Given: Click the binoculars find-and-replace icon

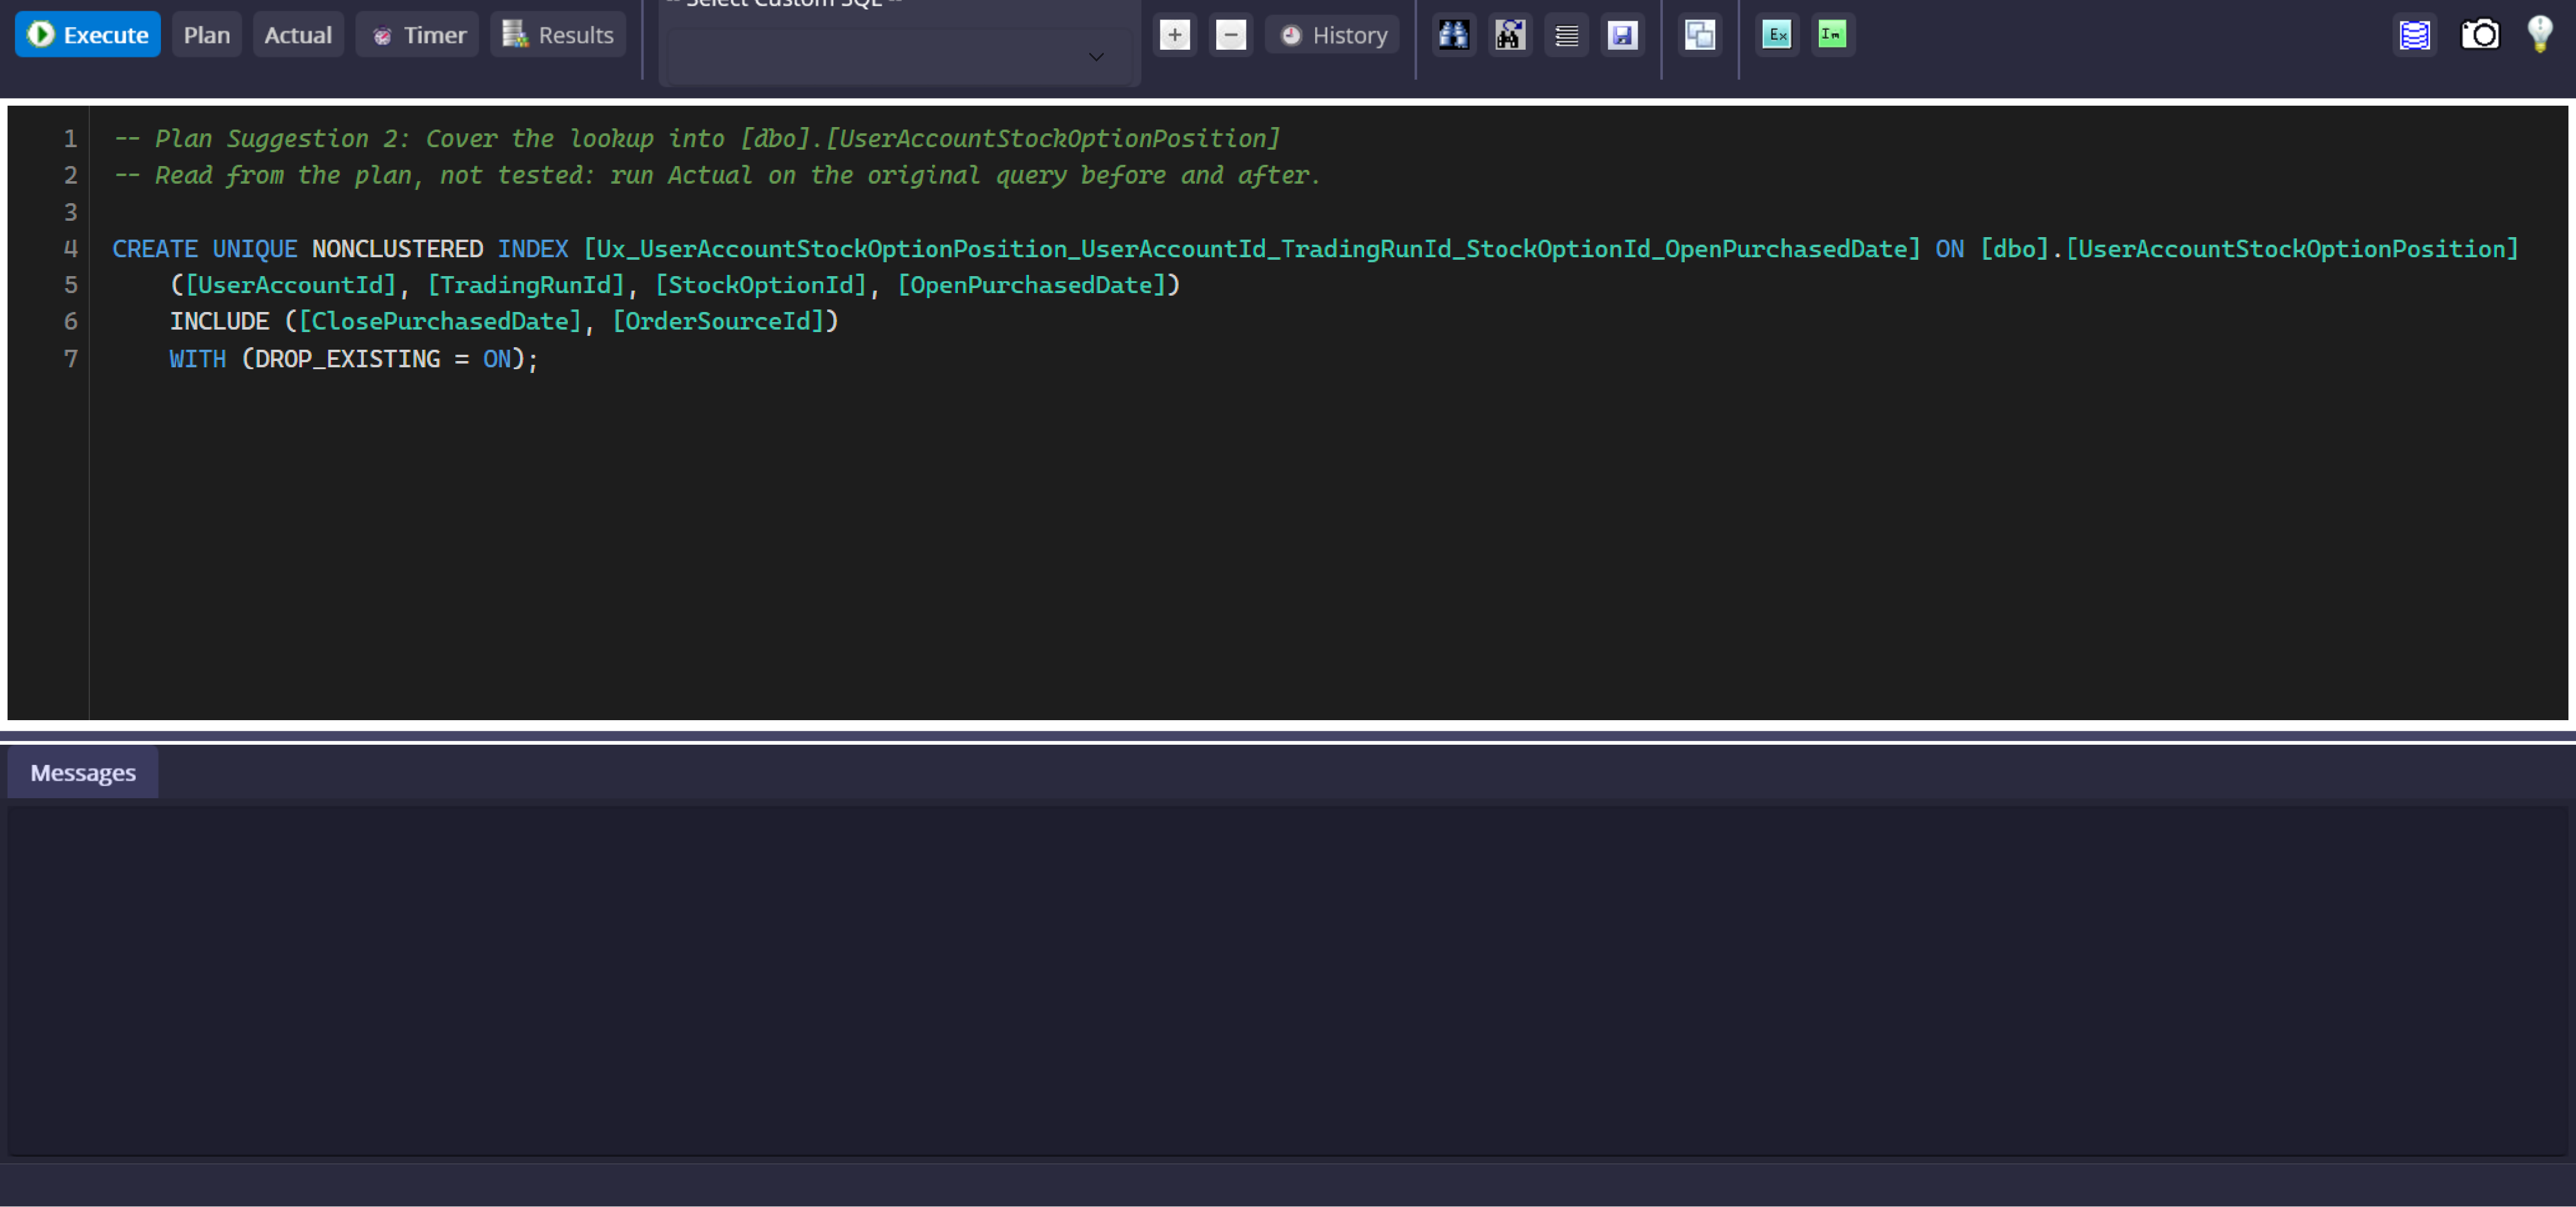Looking at the screenshot, I should pos(1510,35).
